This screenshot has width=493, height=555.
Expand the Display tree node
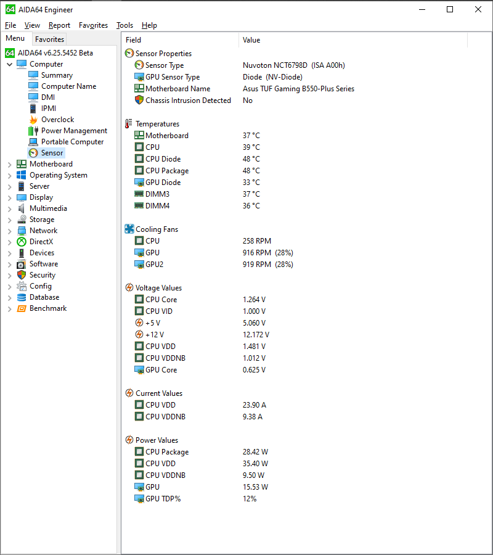[9, 197]
